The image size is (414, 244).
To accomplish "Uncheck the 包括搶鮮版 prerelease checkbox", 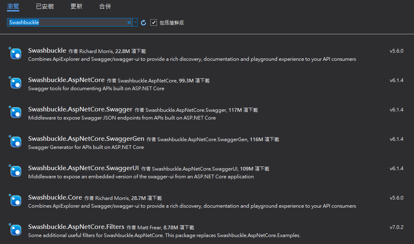I will point(154,23).
